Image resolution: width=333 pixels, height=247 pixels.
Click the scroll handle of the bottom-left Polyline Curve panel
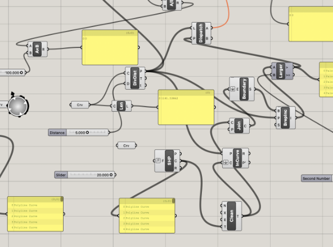(x=62, y=199)
